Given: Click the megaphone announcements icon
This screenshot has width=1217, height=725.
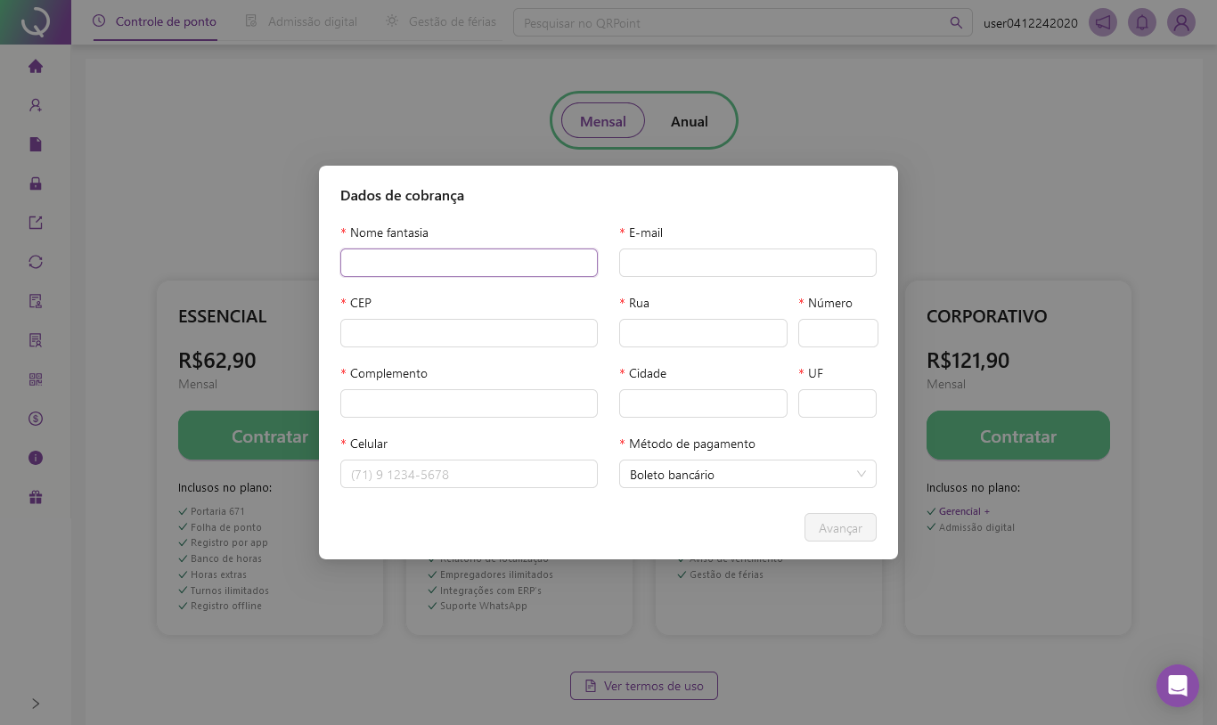Looking at the screenshot, I should [x=1103, y=22].
